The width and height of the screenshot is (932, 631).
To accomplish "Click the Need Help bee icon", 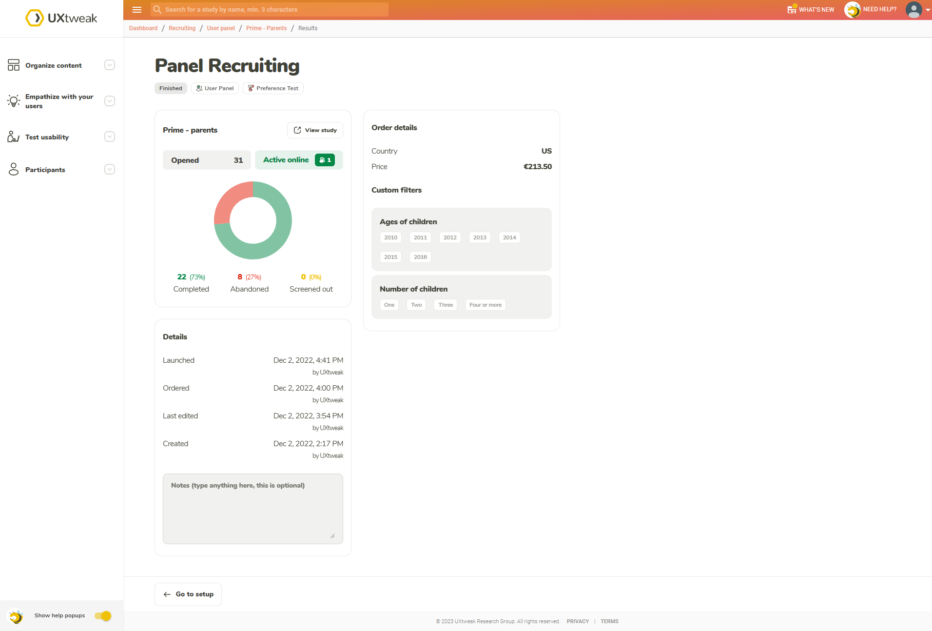I will [x=853, y=10].
